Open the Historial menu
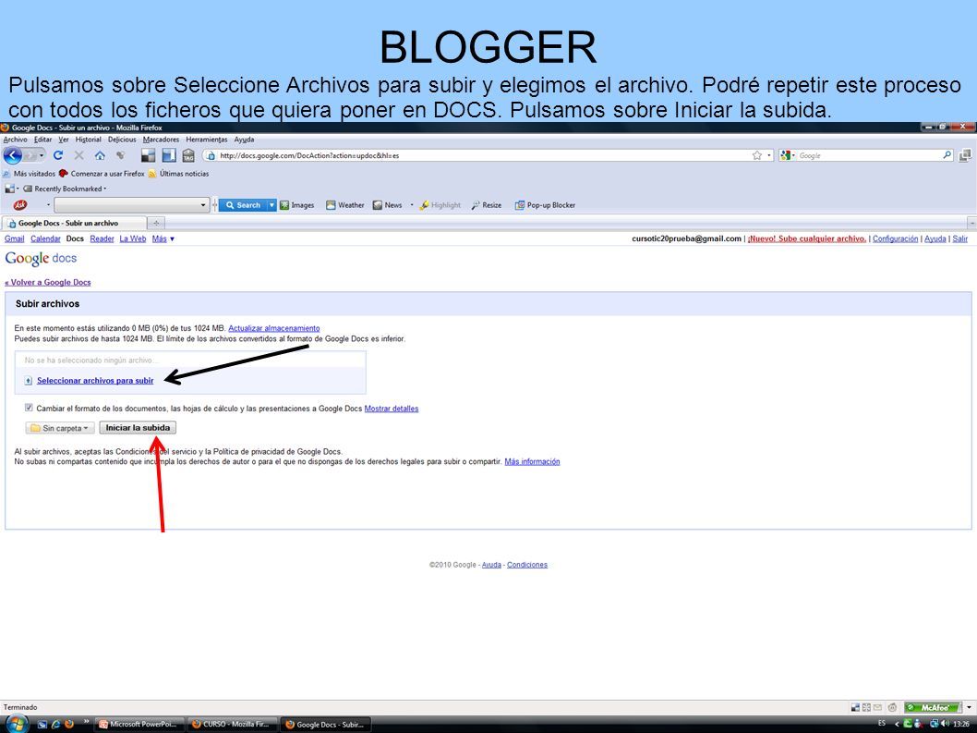 [88, 140]
